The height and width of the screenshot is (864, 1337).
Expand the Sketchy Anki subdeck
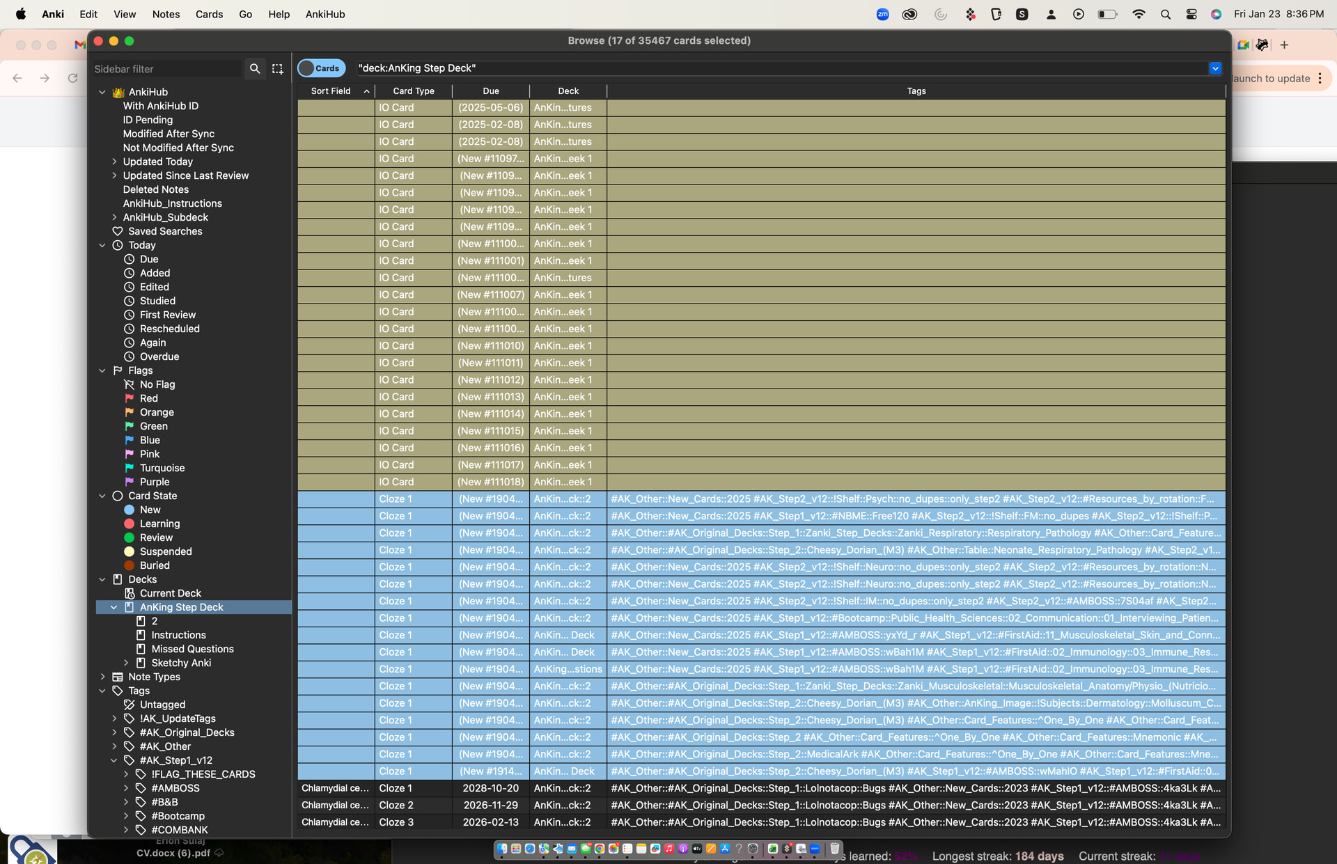(126, 663)
